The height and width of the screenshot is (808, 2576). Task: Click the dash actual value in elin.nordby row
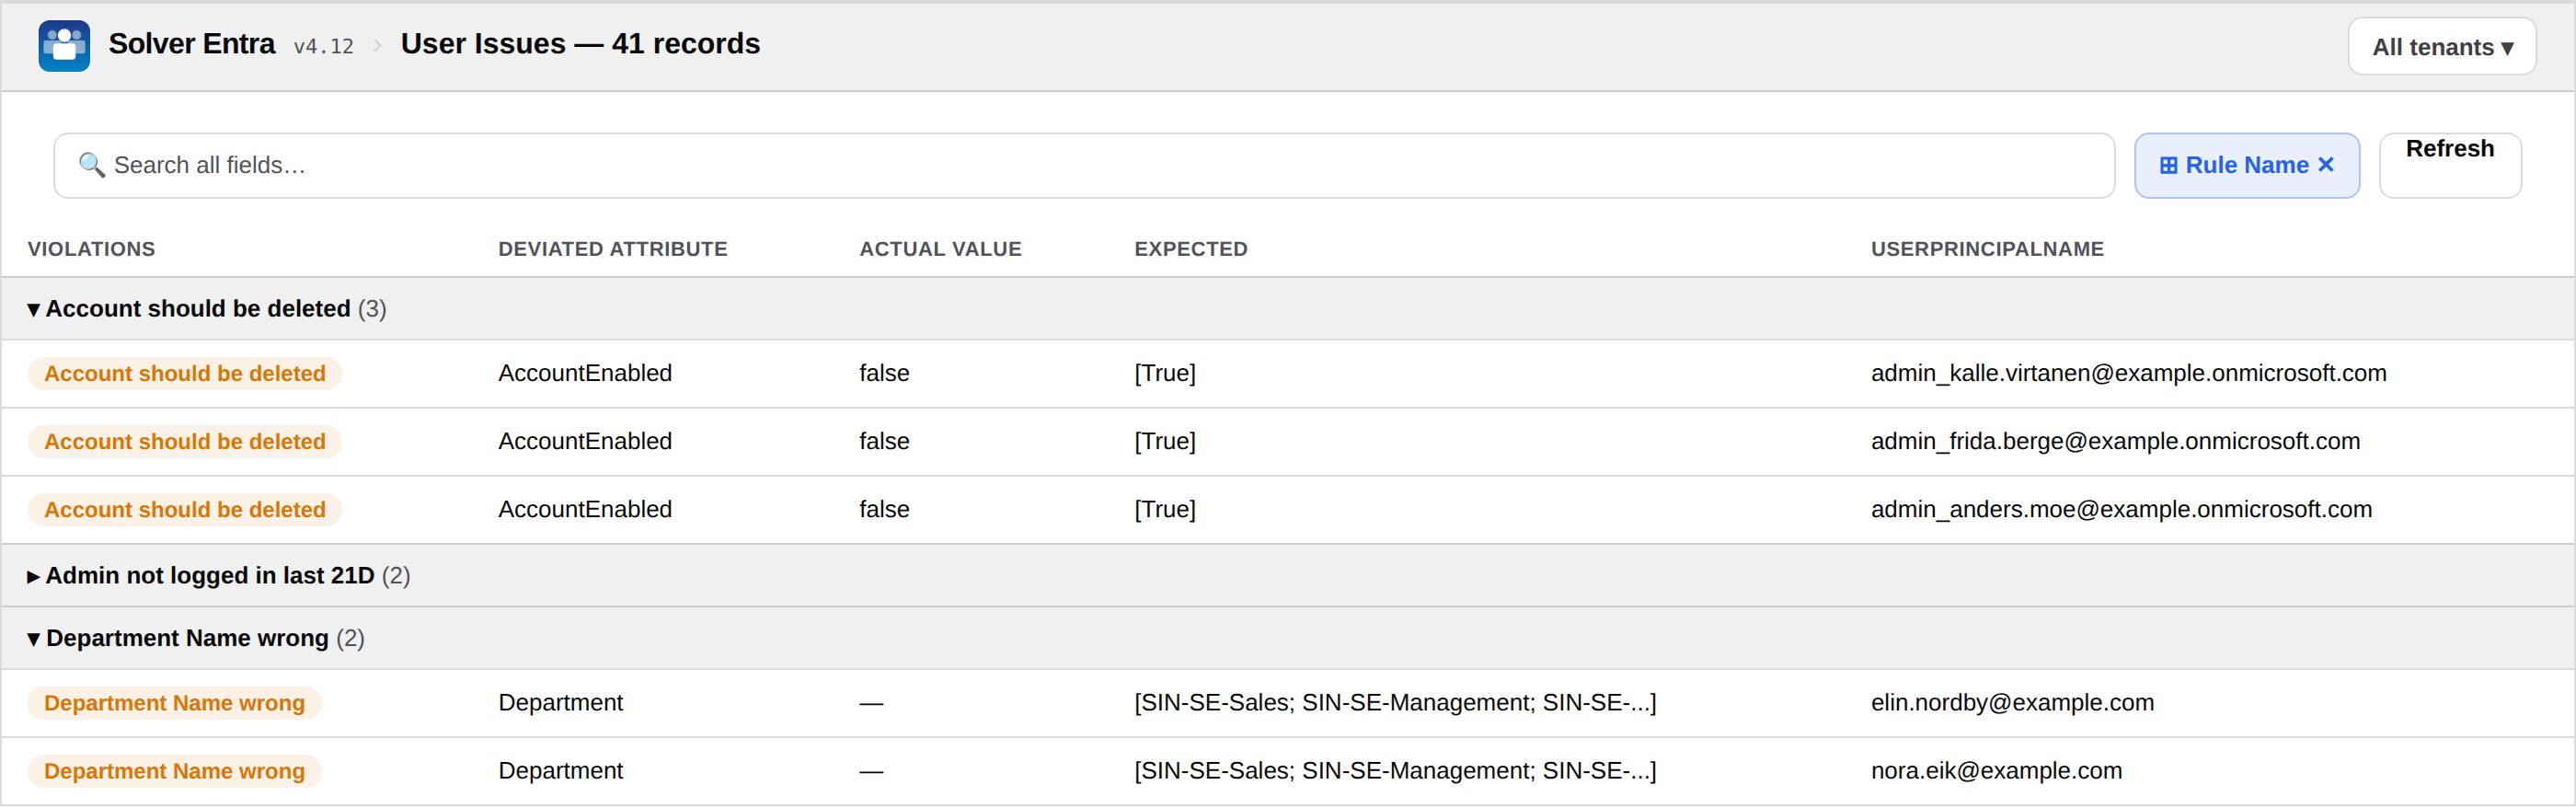[x=871, y=704]
